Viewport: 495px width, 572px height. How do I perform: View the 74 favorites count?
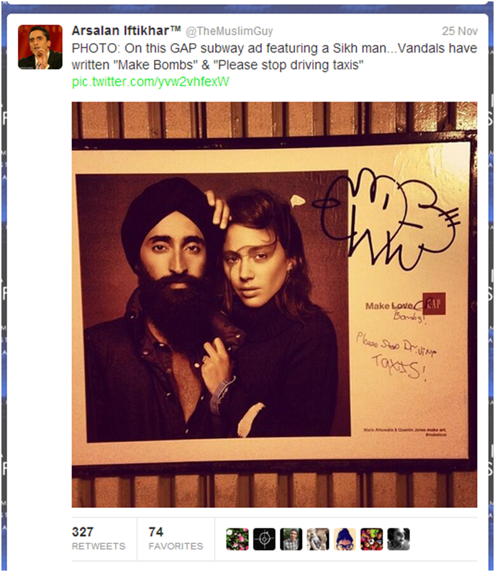[156, 532]
